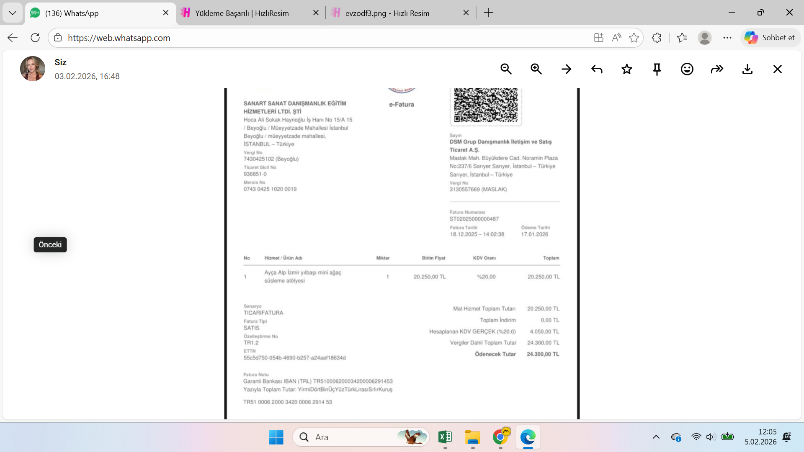This screenshot has height=452, width=804.
Task: Click the Ödenecek Tutar label
Action: 495,354
